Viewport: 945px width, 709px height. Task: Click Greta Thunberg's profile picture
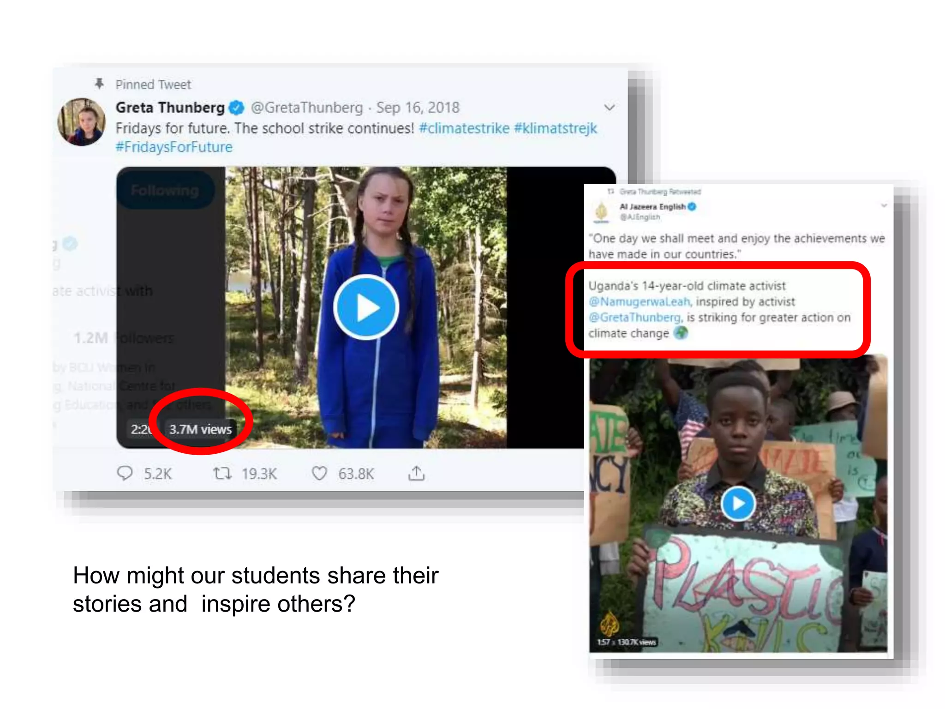tap(81, 122)
